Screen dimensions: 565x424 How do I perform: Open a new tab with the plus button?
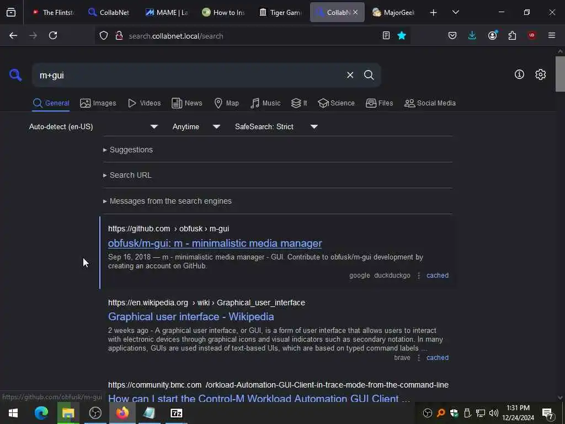434,13
